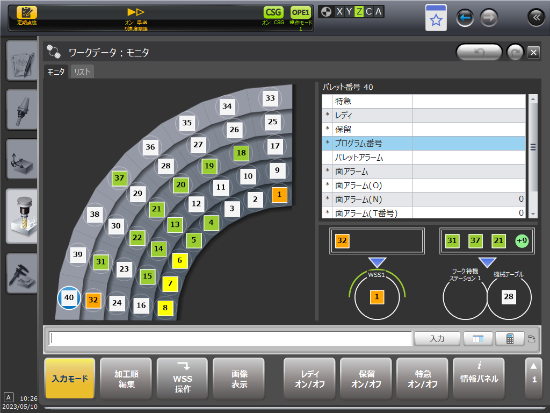Select the モニタ tab
Screen dimensions: 550x413
pos(56,72)
